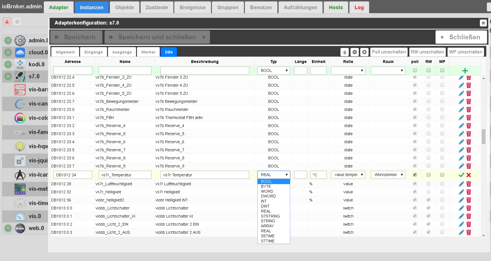Click the table vertical scrollbar thumb
This screenshot has height=261, width=491.
483,136
